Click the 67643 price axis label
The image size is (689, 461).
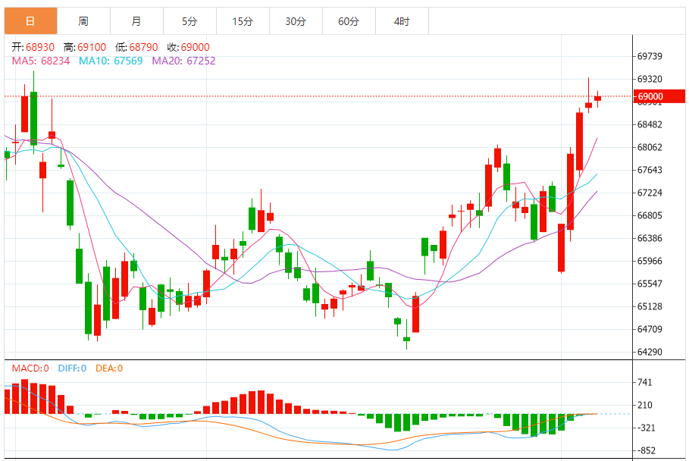click(x=650, y=170)
